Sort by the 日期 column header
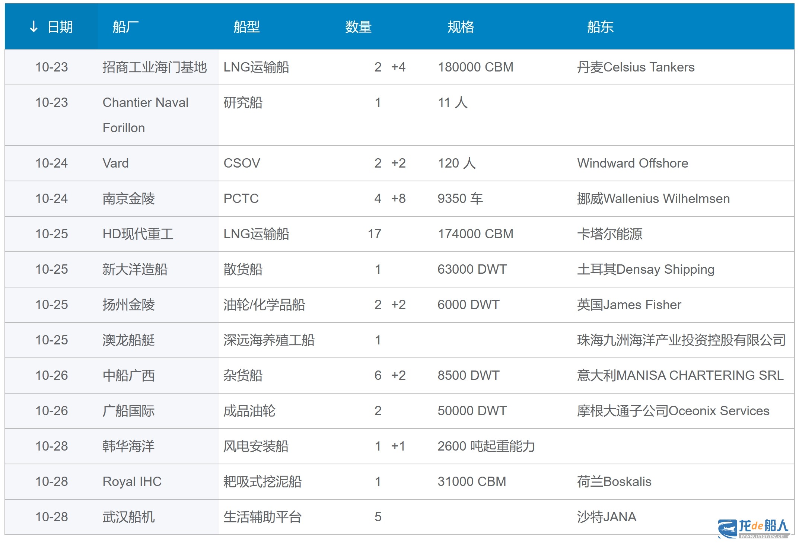The image size is (799, 547). point(60,27)
